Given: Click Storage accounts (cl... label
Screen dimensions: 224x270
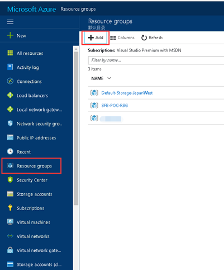Looking at the screenshot, I should tap(39, 264).
